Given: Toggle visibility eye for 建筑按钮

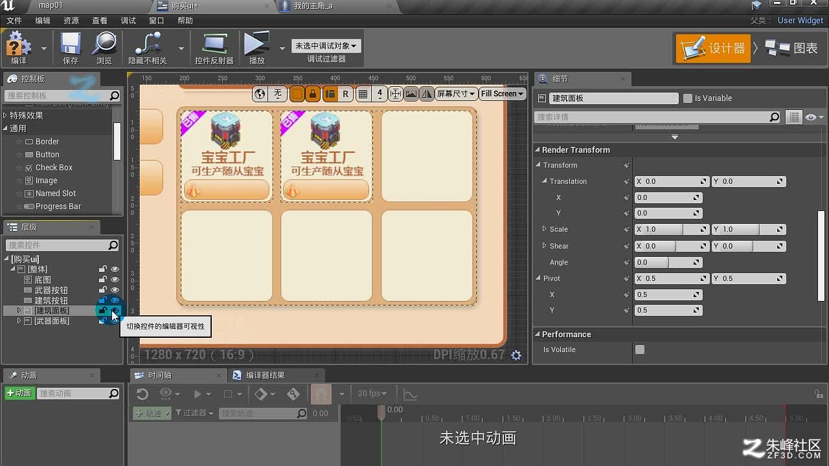Looking at the screenshot, I should tap(115, 300).
